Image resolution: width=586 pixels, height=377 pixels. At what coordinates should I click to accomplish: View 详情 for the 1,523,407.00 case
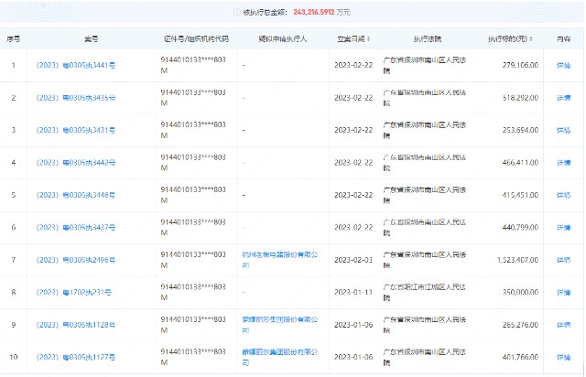point(563,260)
